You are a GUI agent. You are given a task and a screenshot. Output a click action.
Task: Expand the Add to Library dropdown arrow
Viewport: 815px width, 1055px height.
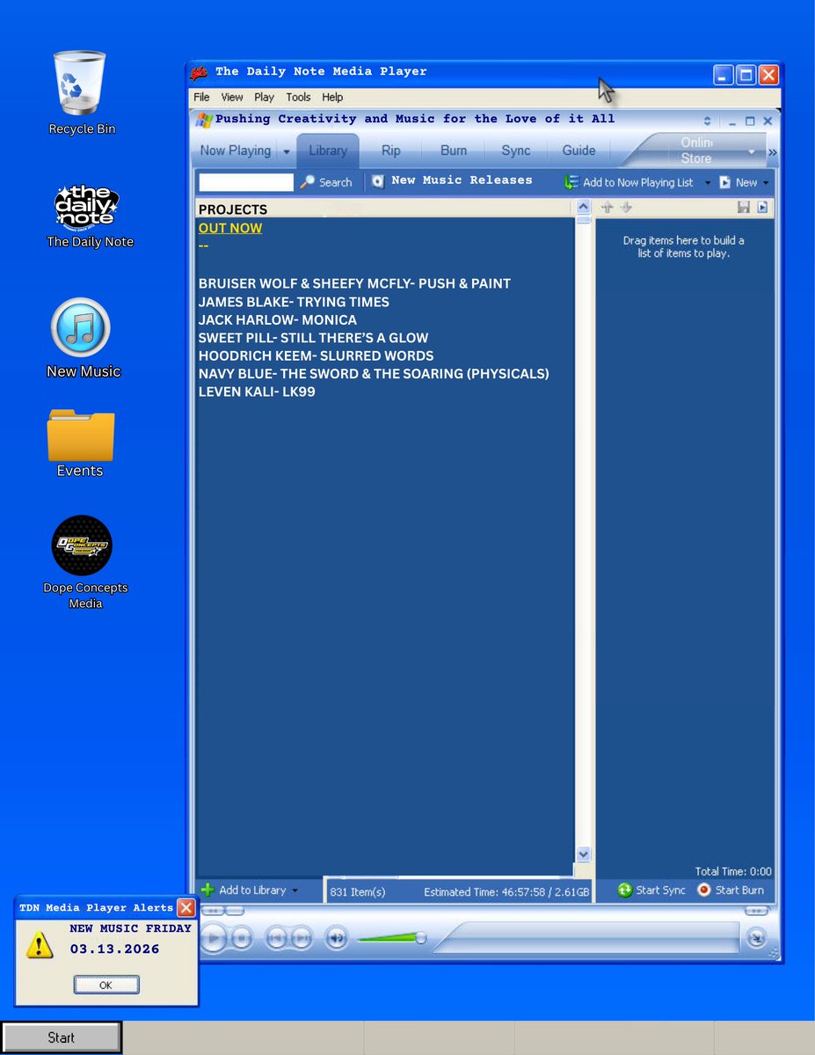tap(295, 890)
